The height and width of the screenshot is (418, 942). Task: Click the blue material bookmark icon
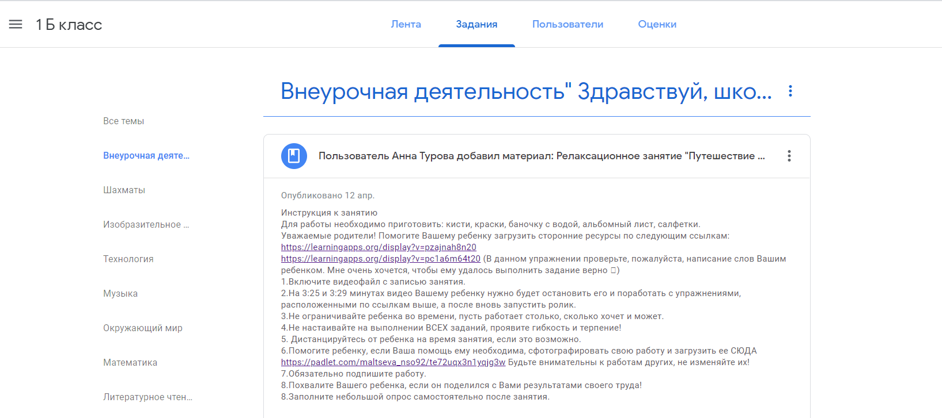coord(294,156)
